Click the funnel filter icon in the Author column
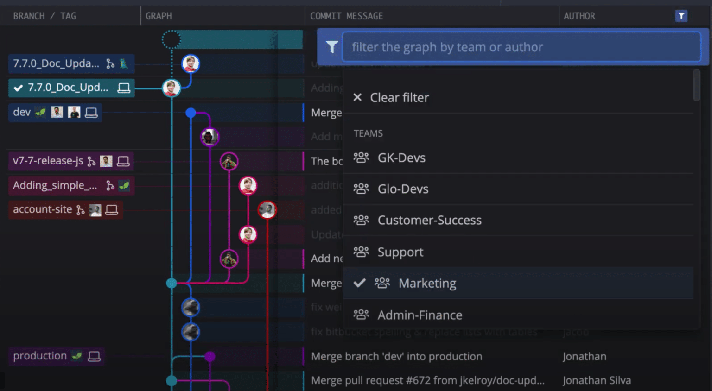Image resolution: width=712 pixels, height=391 pixels. (681, 15)
